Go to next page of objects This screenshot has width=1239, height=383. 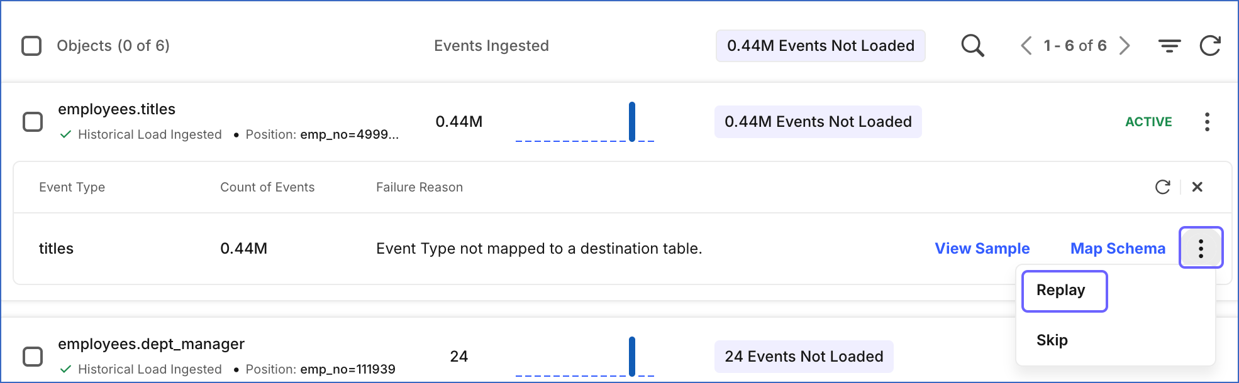pyautogui.click(x=1125, y=46)
